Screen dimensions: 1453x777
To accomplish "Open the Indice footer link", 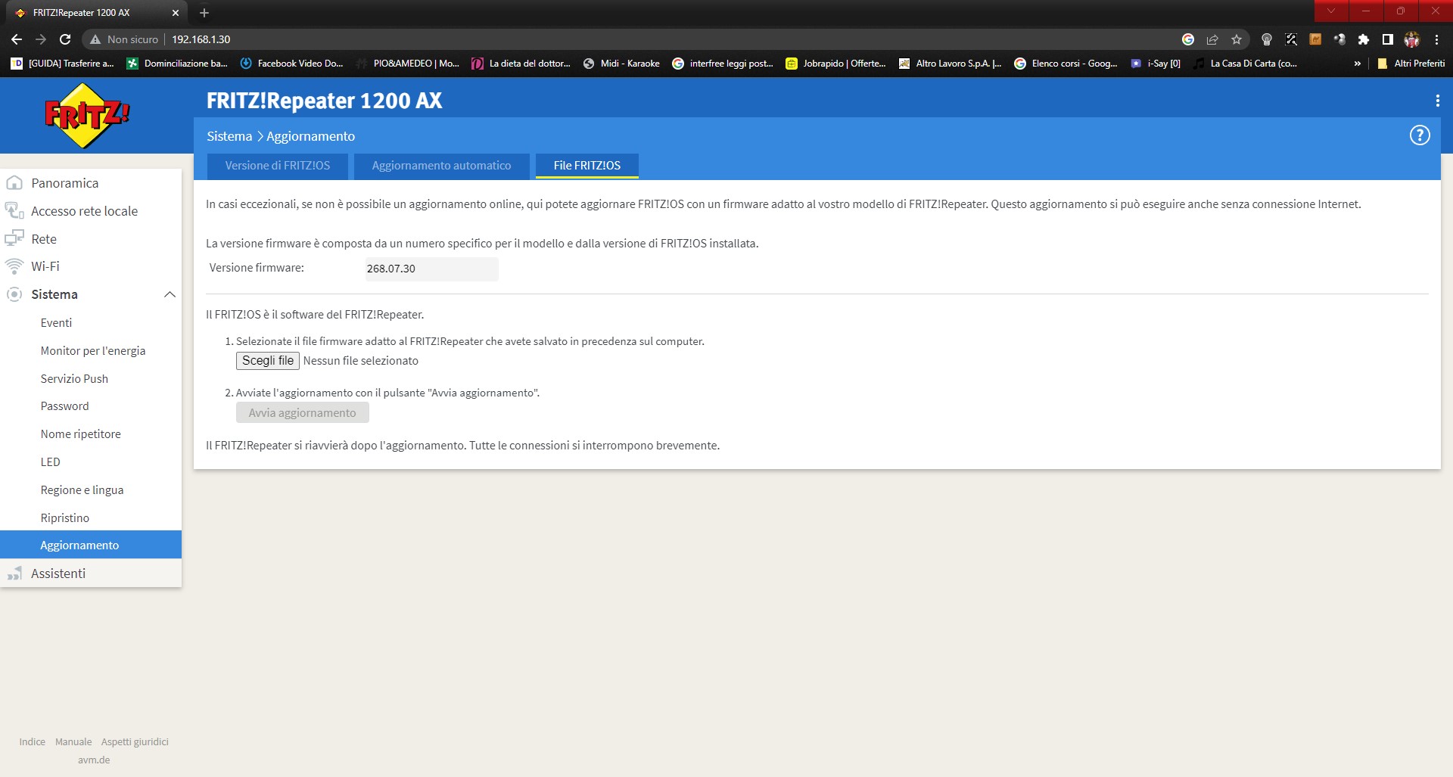I will pyautogui.click(x=33, y=742).
